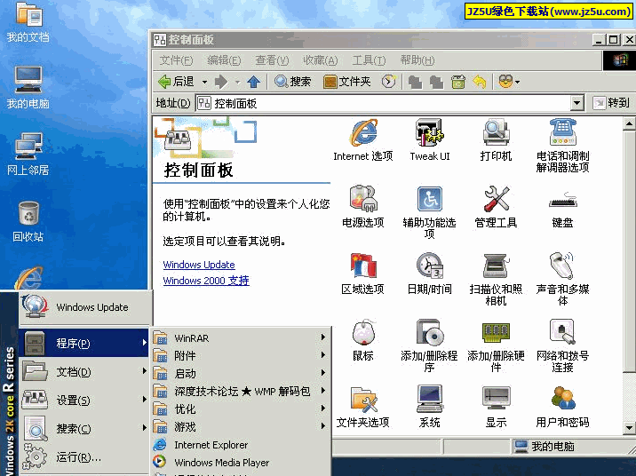636x476 pixels.
Task: Open the 收藏(A) menu
Action: pos(321,60)
